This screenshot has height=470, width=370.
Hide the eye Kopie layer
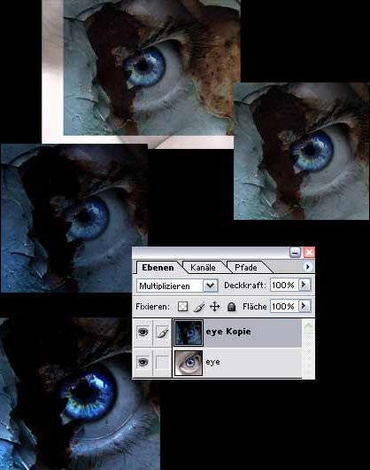click(143, 333)
